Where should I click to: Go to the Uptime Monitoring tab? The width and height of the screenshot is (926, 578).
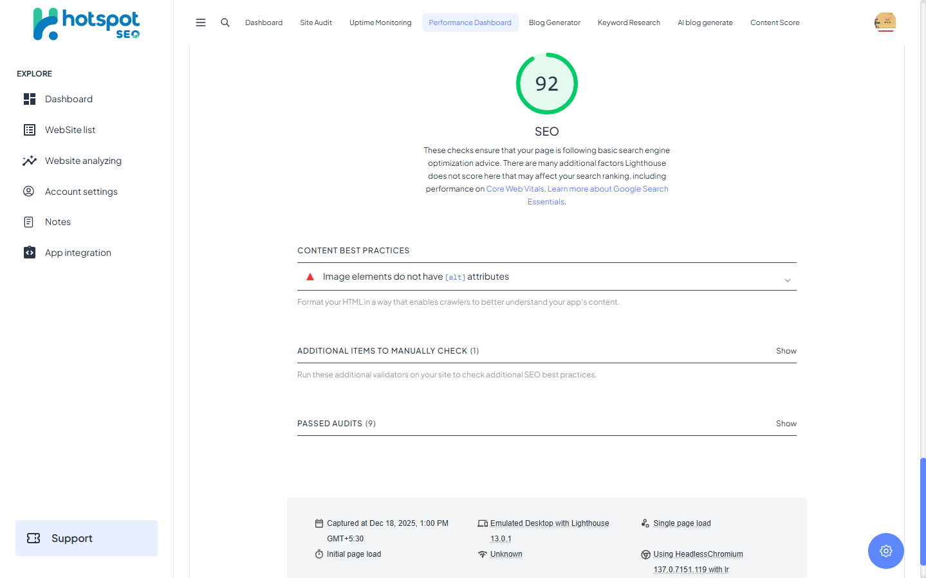[x=380, y=23]
